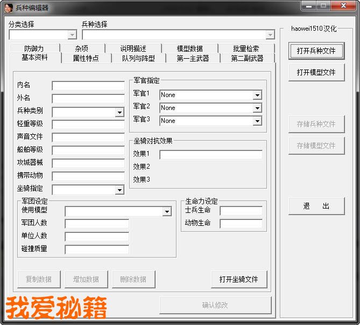Switch to the 批量检索 tab
Viewport: 360px width, 325px height.
point(246,49)
